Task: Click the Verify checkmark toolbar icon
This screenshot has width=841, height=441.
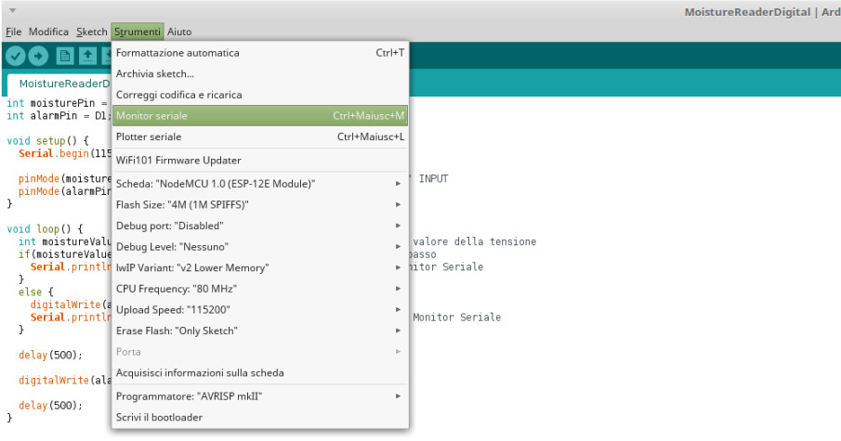Action: tap(16, 56)
